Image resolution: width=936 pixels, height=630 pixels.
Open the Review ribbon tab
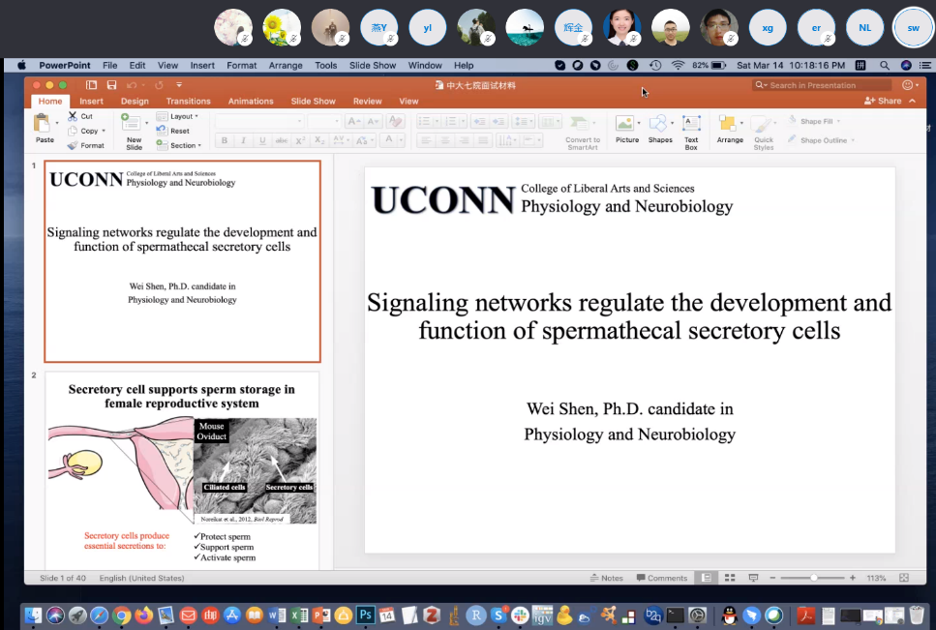click(367, 101)
